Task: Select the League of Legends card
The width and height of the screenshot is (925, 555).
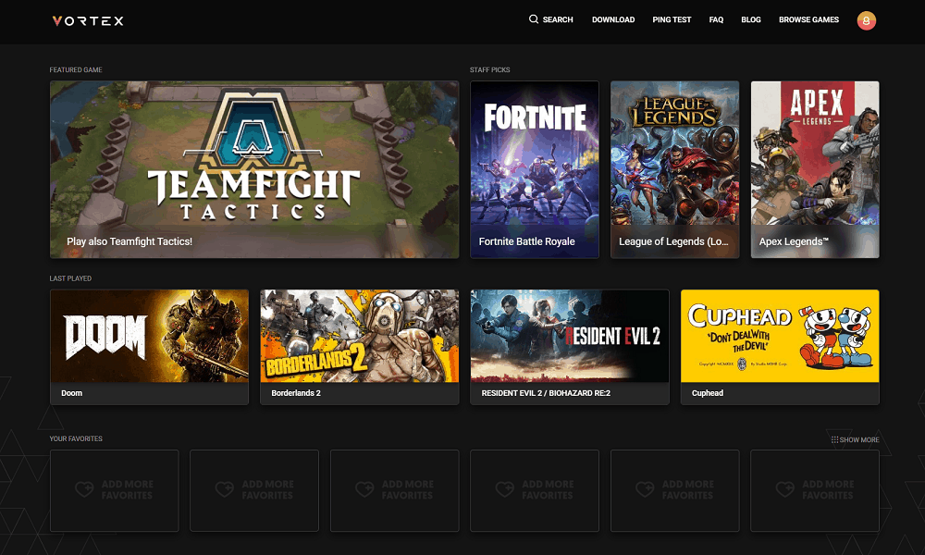Action: tap(675, 169)
